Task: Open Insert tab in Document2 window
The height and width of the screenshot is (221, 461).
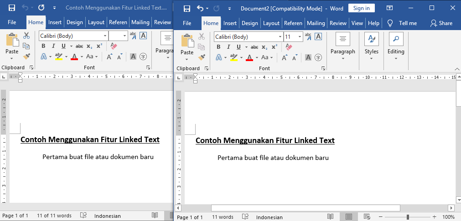Action: pyautogui.click(x=230, y=23)
